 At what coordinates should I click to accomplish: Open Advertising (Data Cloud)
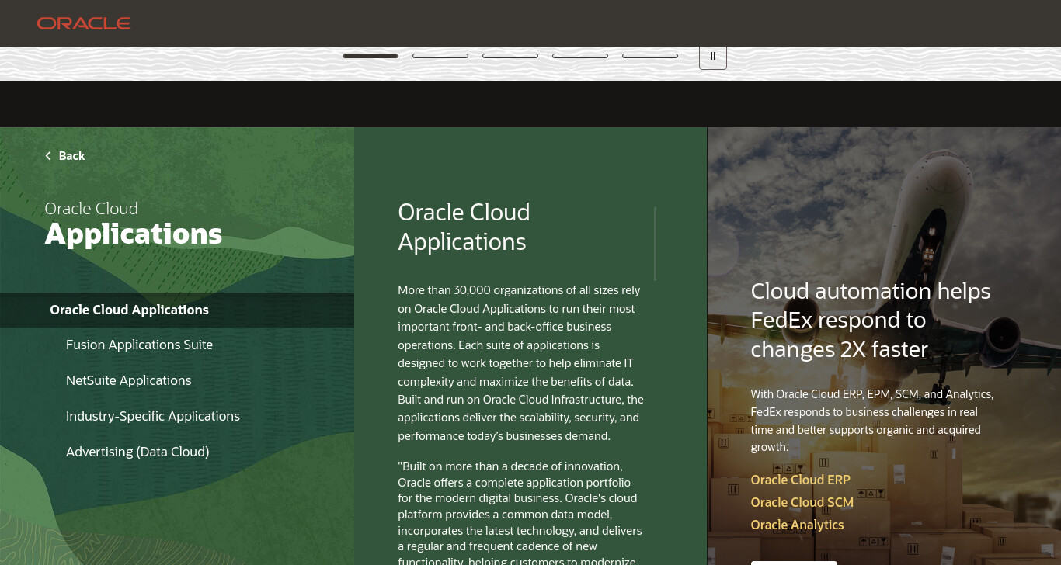tap(137, 452)
